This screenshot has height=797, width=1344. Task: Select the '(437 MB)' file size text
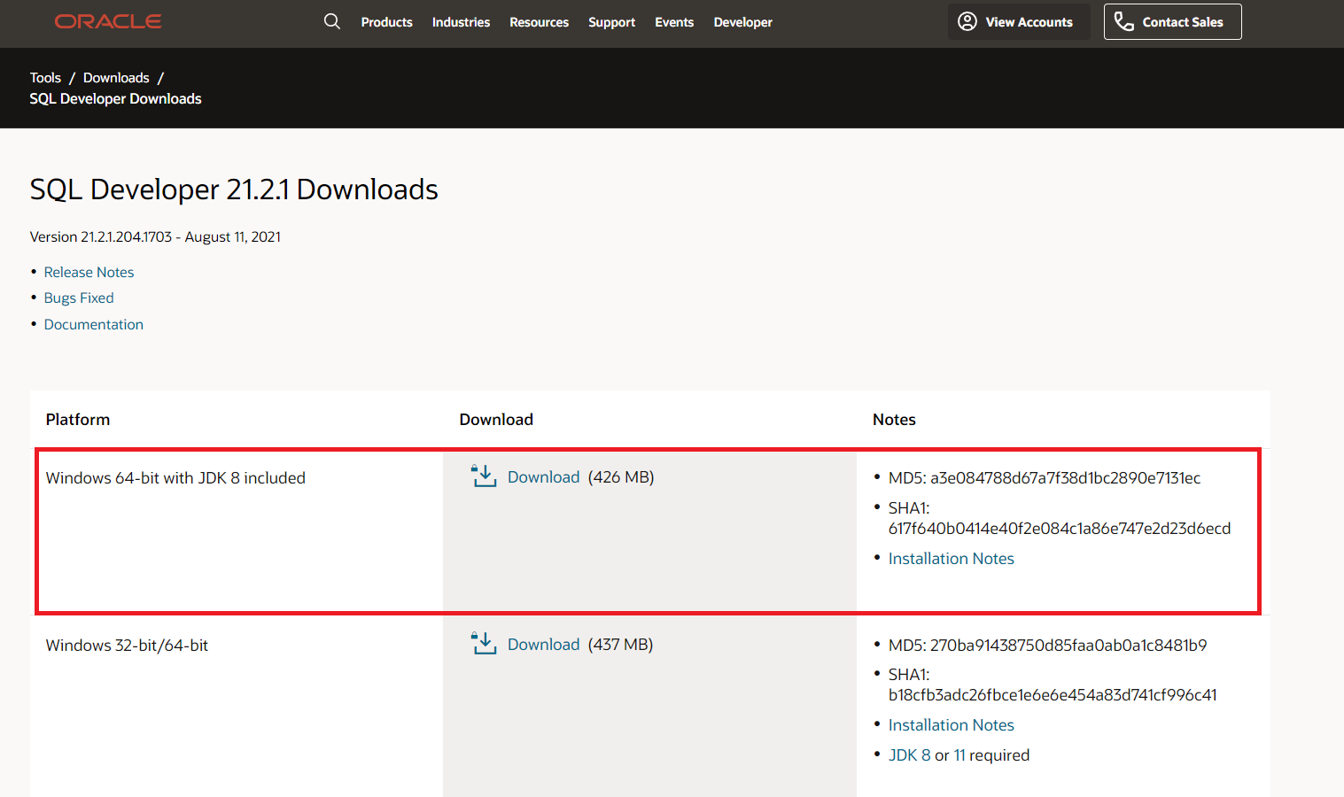(620, 645)
